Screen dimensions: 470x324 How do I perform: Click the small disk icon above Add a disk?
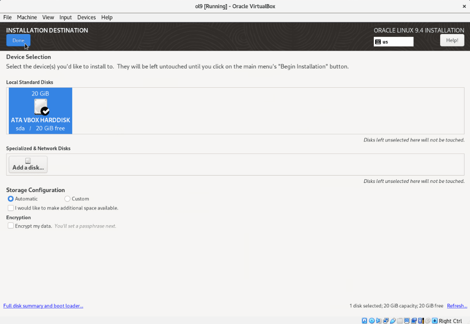[28, 161]
